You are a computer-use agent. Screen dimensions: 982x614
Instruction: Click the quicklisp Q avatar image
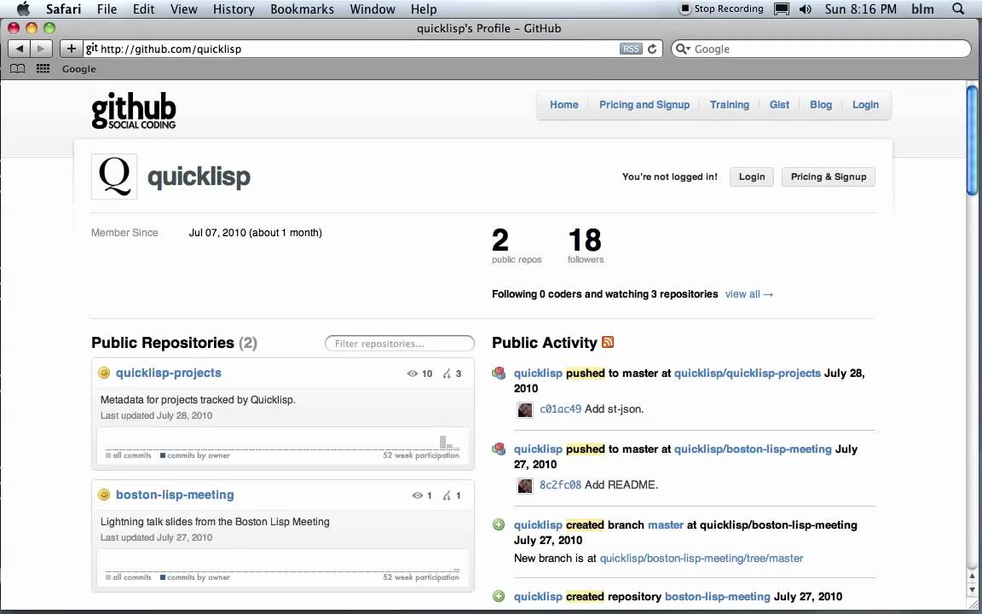114,177
